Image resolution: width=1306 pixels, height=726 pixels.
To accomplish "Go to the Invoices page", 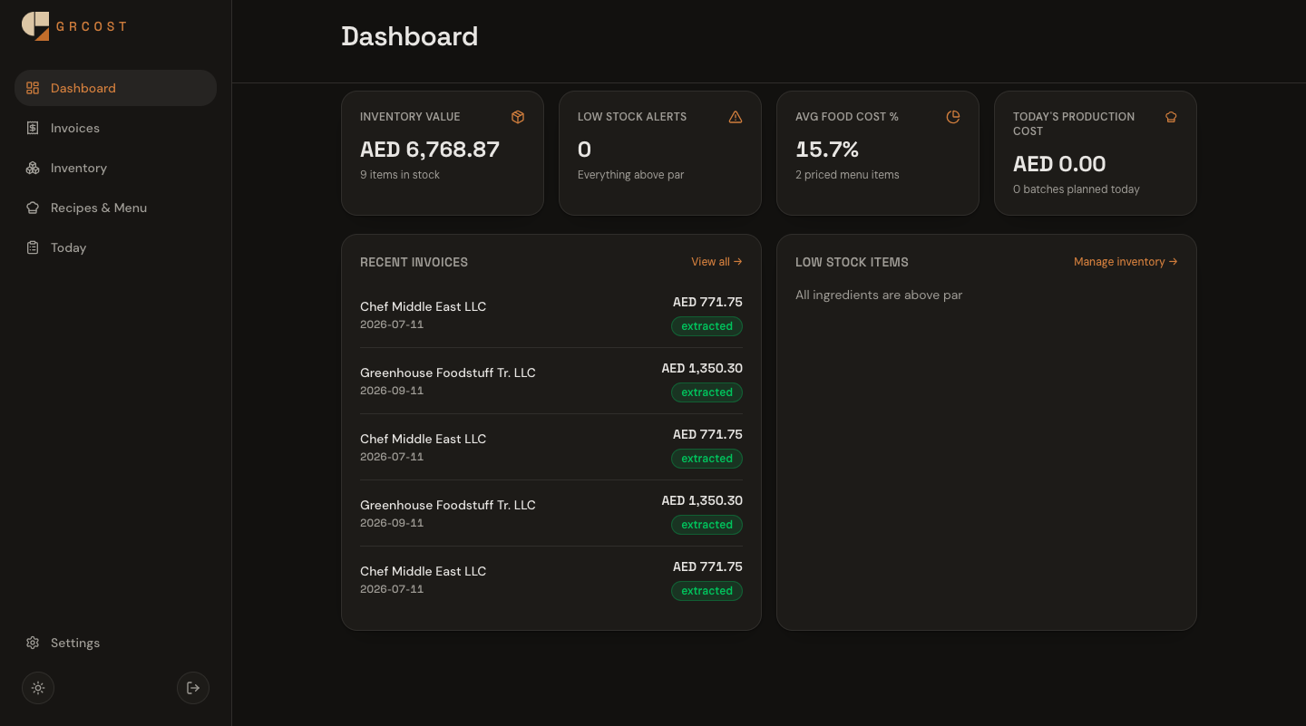I will pyautogui.click(x=115, y=128).
